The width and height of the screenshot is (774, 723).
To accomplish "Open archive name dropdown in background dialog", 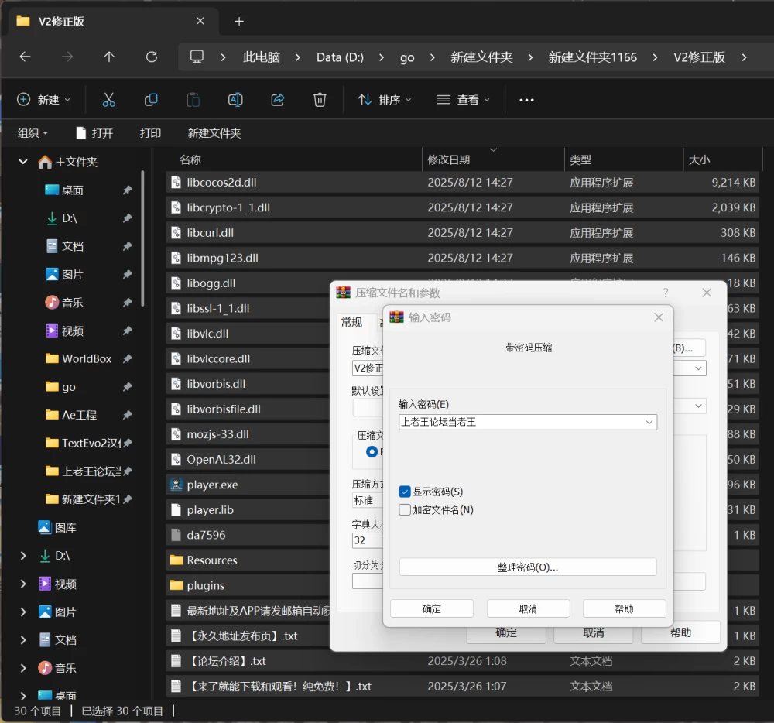I will 698,368.
